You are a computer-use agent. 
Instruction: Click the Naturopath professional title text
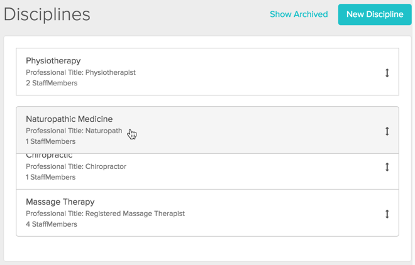coord(74,131)
